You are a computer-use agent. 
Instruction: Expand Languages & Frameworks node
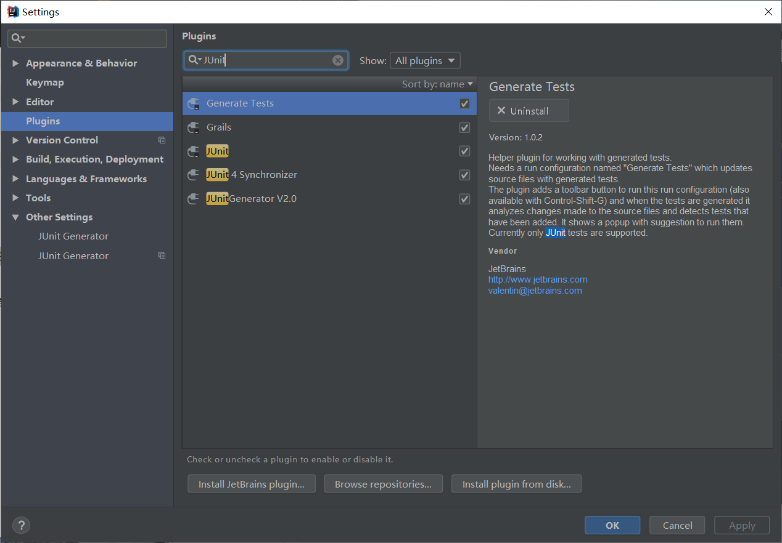click(15, 179)
